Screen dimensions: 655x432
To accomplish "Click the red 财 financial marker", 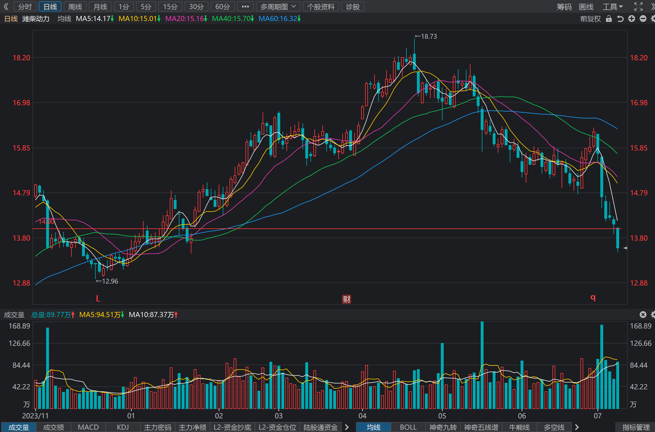I will click(346, 299).
